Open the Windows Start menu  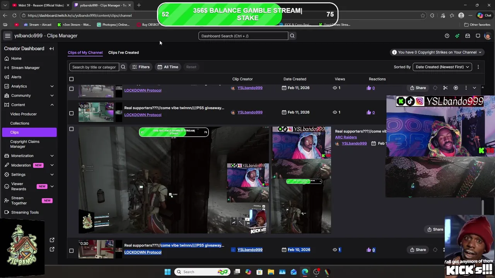coord(167,272)
